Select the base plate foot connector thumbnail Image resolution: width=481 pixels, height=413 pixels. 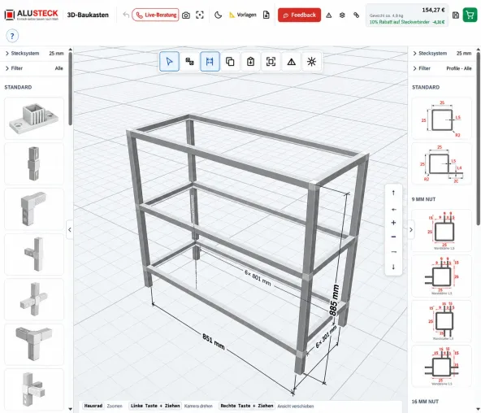coord(34,118)
